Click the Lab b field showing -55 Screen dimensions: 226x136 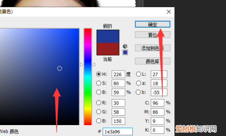[159, 92]
